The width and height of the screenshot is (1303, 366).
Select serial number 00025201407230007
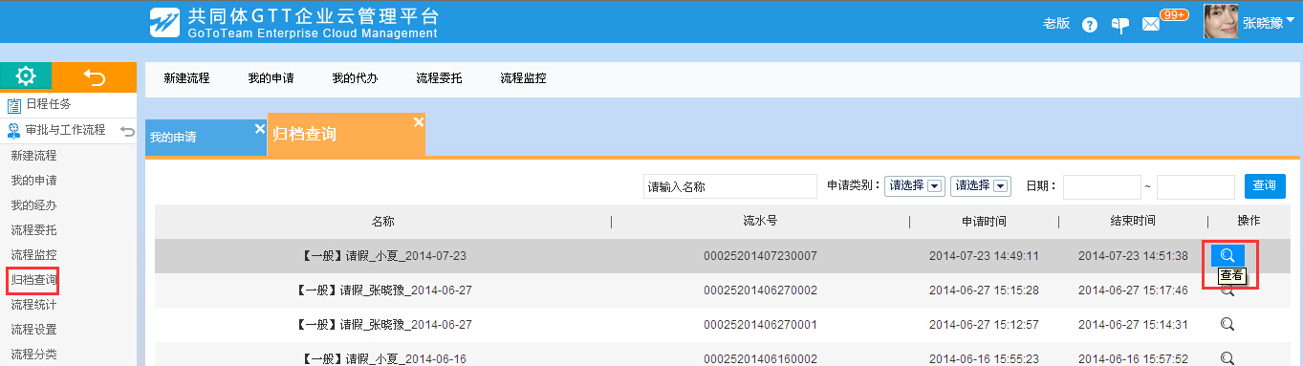(760, 256)
